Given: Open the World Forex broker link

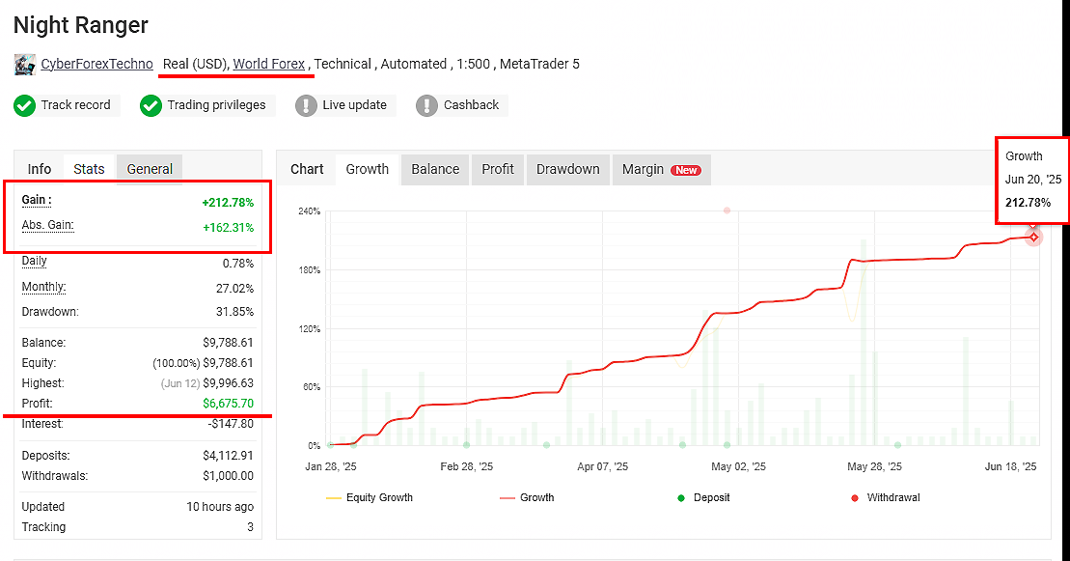Looking at the screenshot, I should [269, 64].
